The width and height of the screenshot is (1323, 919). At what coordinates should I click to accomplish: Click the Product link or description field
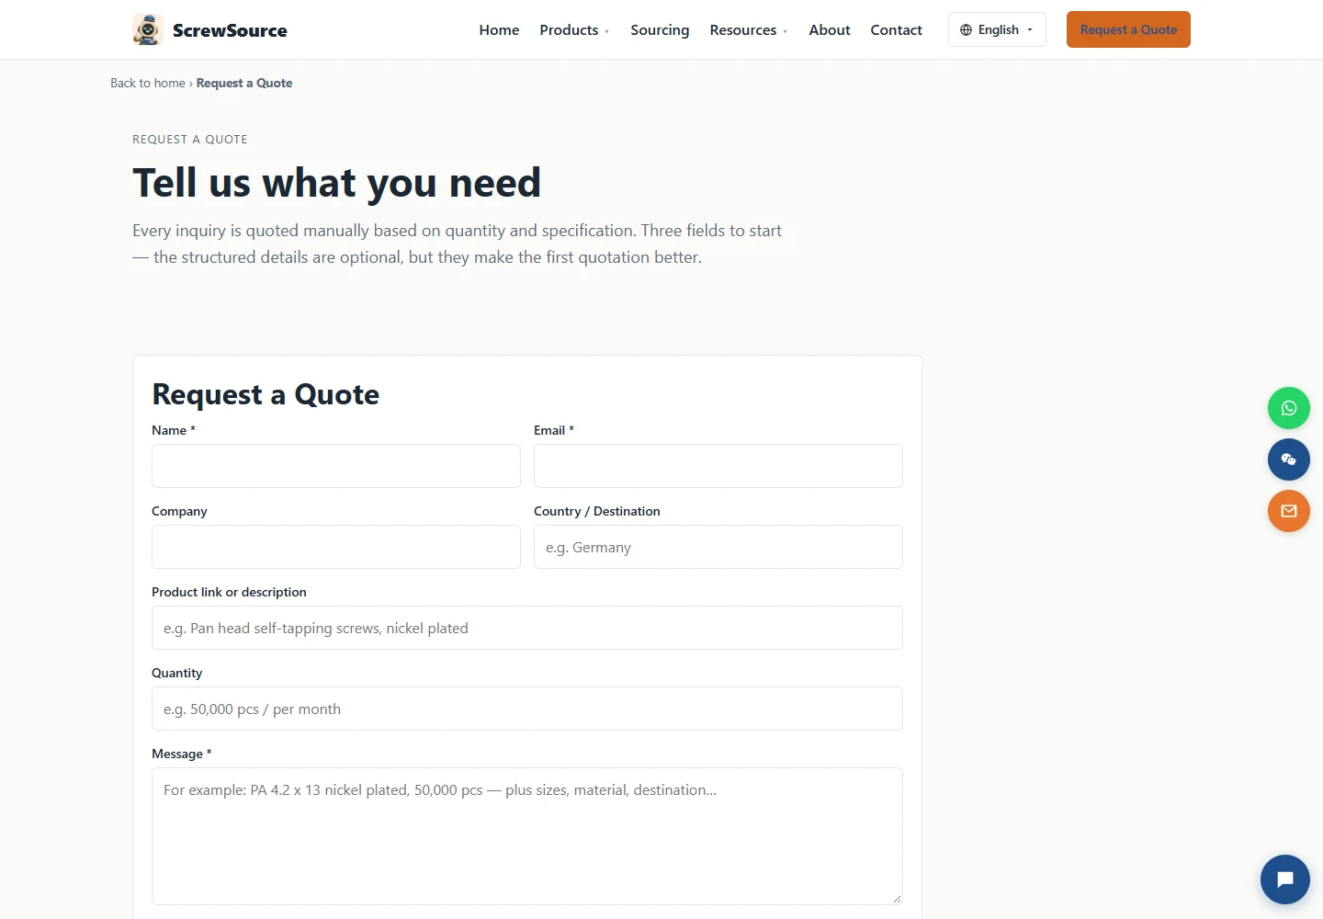(527, 628)
